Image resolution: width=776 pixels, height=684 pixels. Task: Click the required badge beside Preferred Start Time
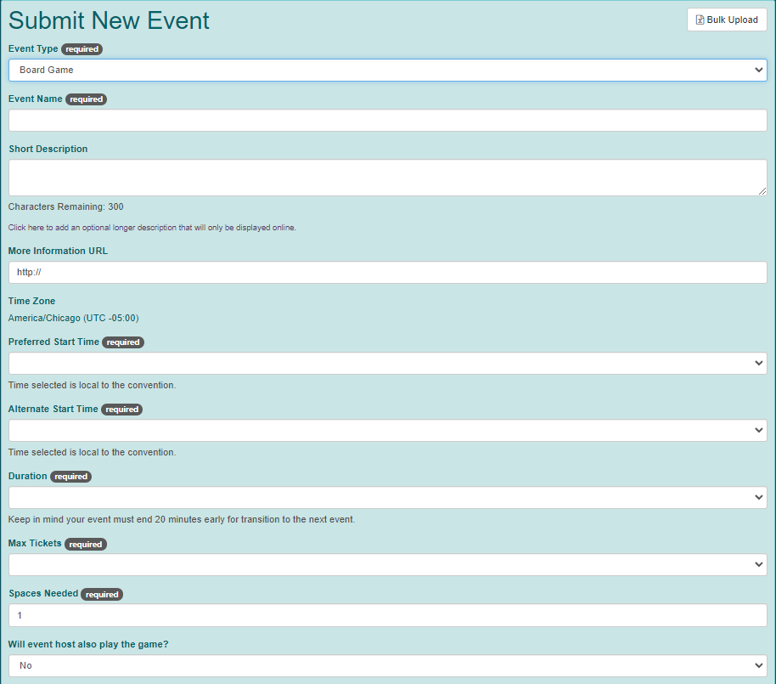click(123, 342)
